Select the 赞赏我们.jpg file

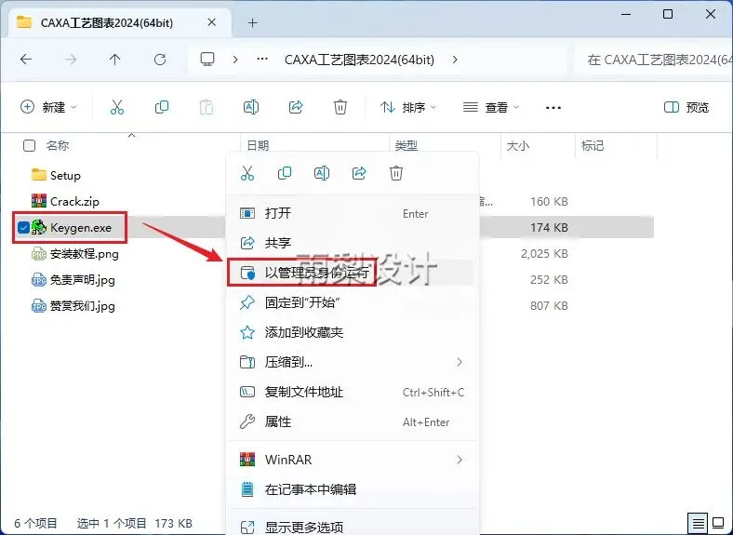coord(82,306)
